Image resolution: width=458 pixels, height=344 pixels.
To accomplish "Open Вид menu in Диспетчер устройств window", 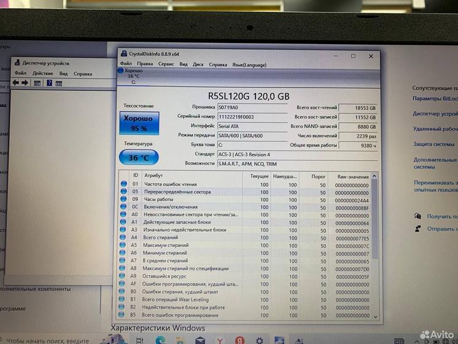I will pyautogui.click(x=63, y=73).
